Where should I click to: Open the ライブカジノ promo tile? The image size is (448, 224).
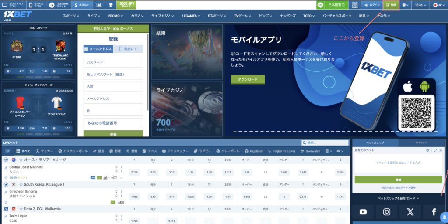(x=187, y=109)
